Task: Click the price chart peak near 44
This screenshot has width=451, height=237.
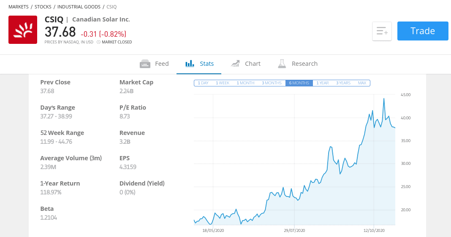Action: (384, 99)
